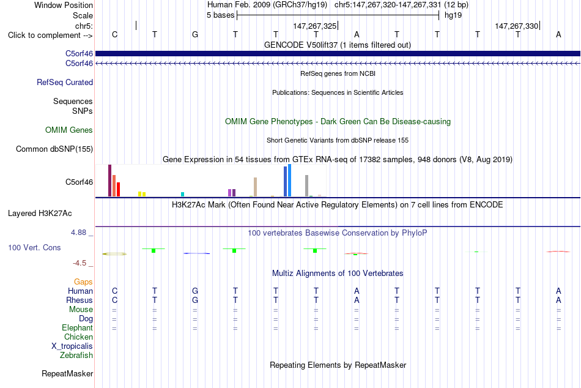This screenshot has width=581, height=388.
Task: Click base G in the reference sequence row
Action: pos(195,34)
